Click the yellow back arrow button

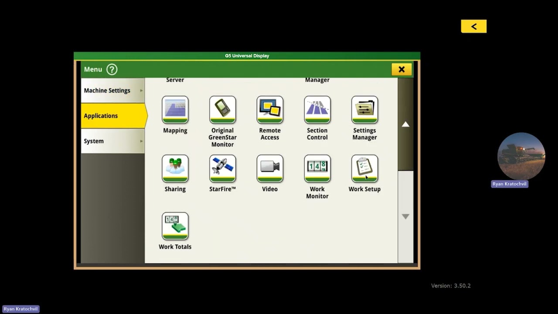[x=474, y=26]
